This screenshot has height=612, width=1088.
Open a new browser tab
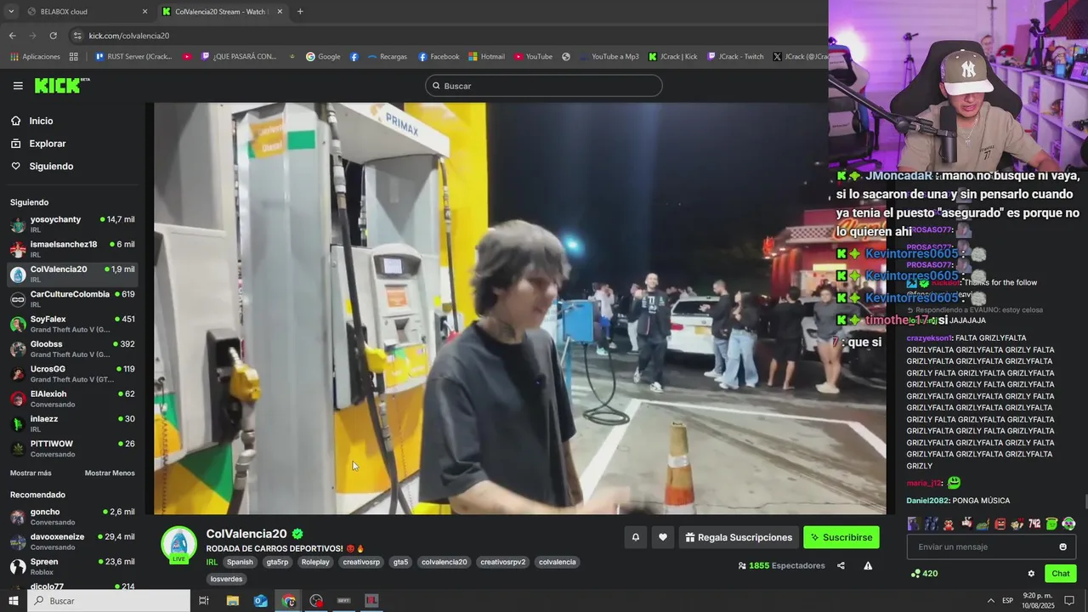click(x=300, y=11)
